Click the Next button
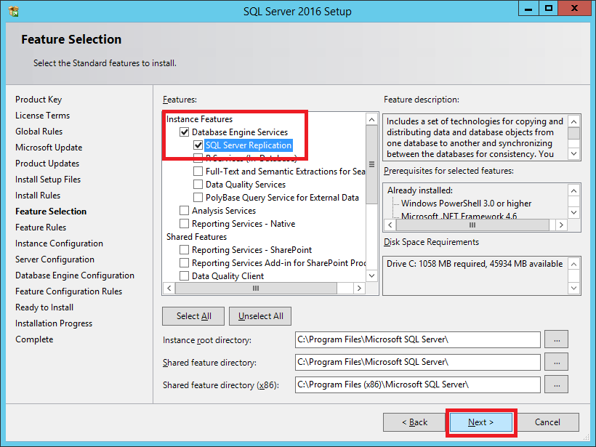Screen dimensions: 596x447 point(480,422)
